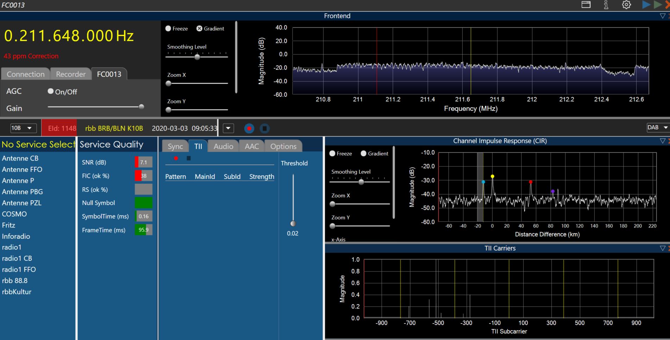Select the Inforadio service from the list
This screenshot has width=670, height=340.
[x=16, y=236]
